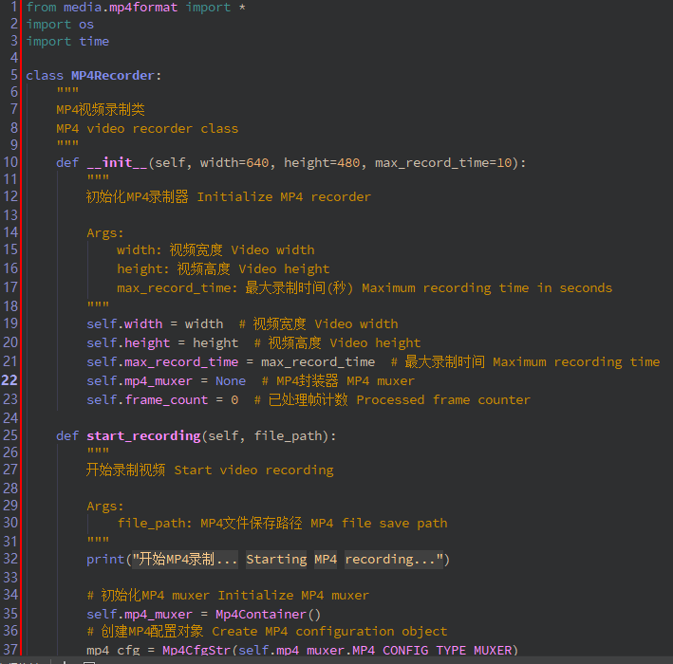Click the None value on the mp4_muxer line
This screenshot has width=673, height=664.
(x=231, y=380)
